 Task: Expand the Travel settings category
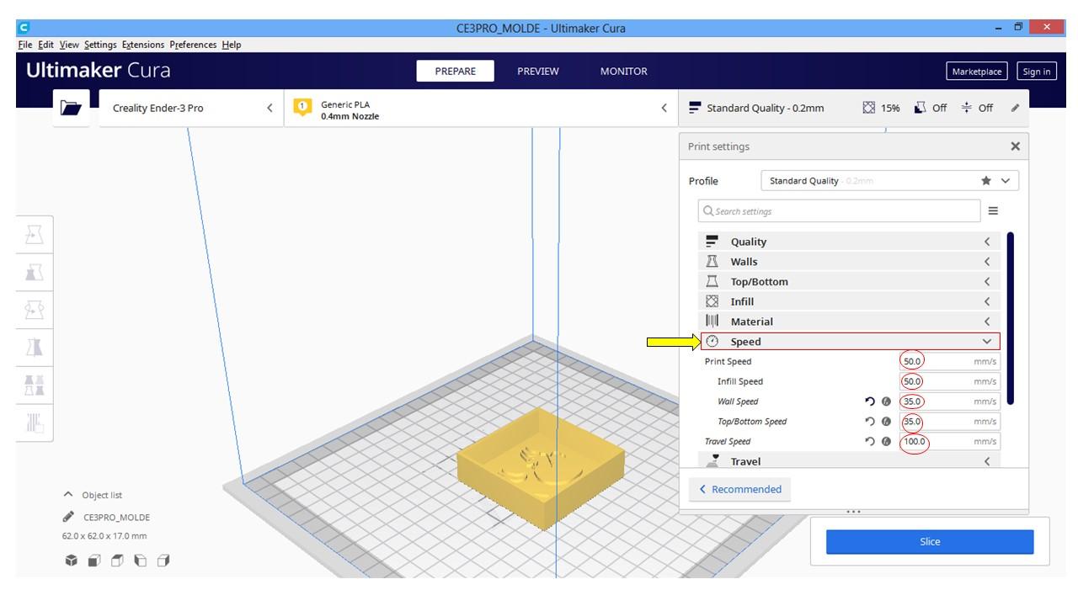pyautogui.click(x=849, y=461)
